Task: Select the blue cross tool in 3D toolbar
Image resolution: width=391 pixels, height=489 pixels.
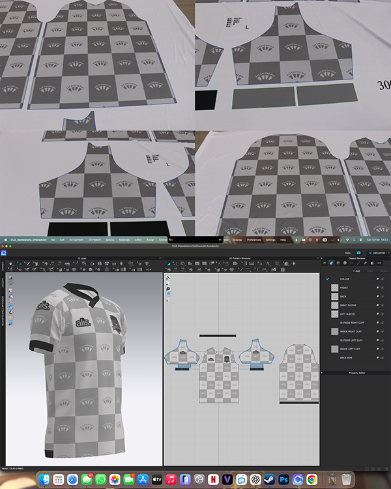Action: click(20, 264)
